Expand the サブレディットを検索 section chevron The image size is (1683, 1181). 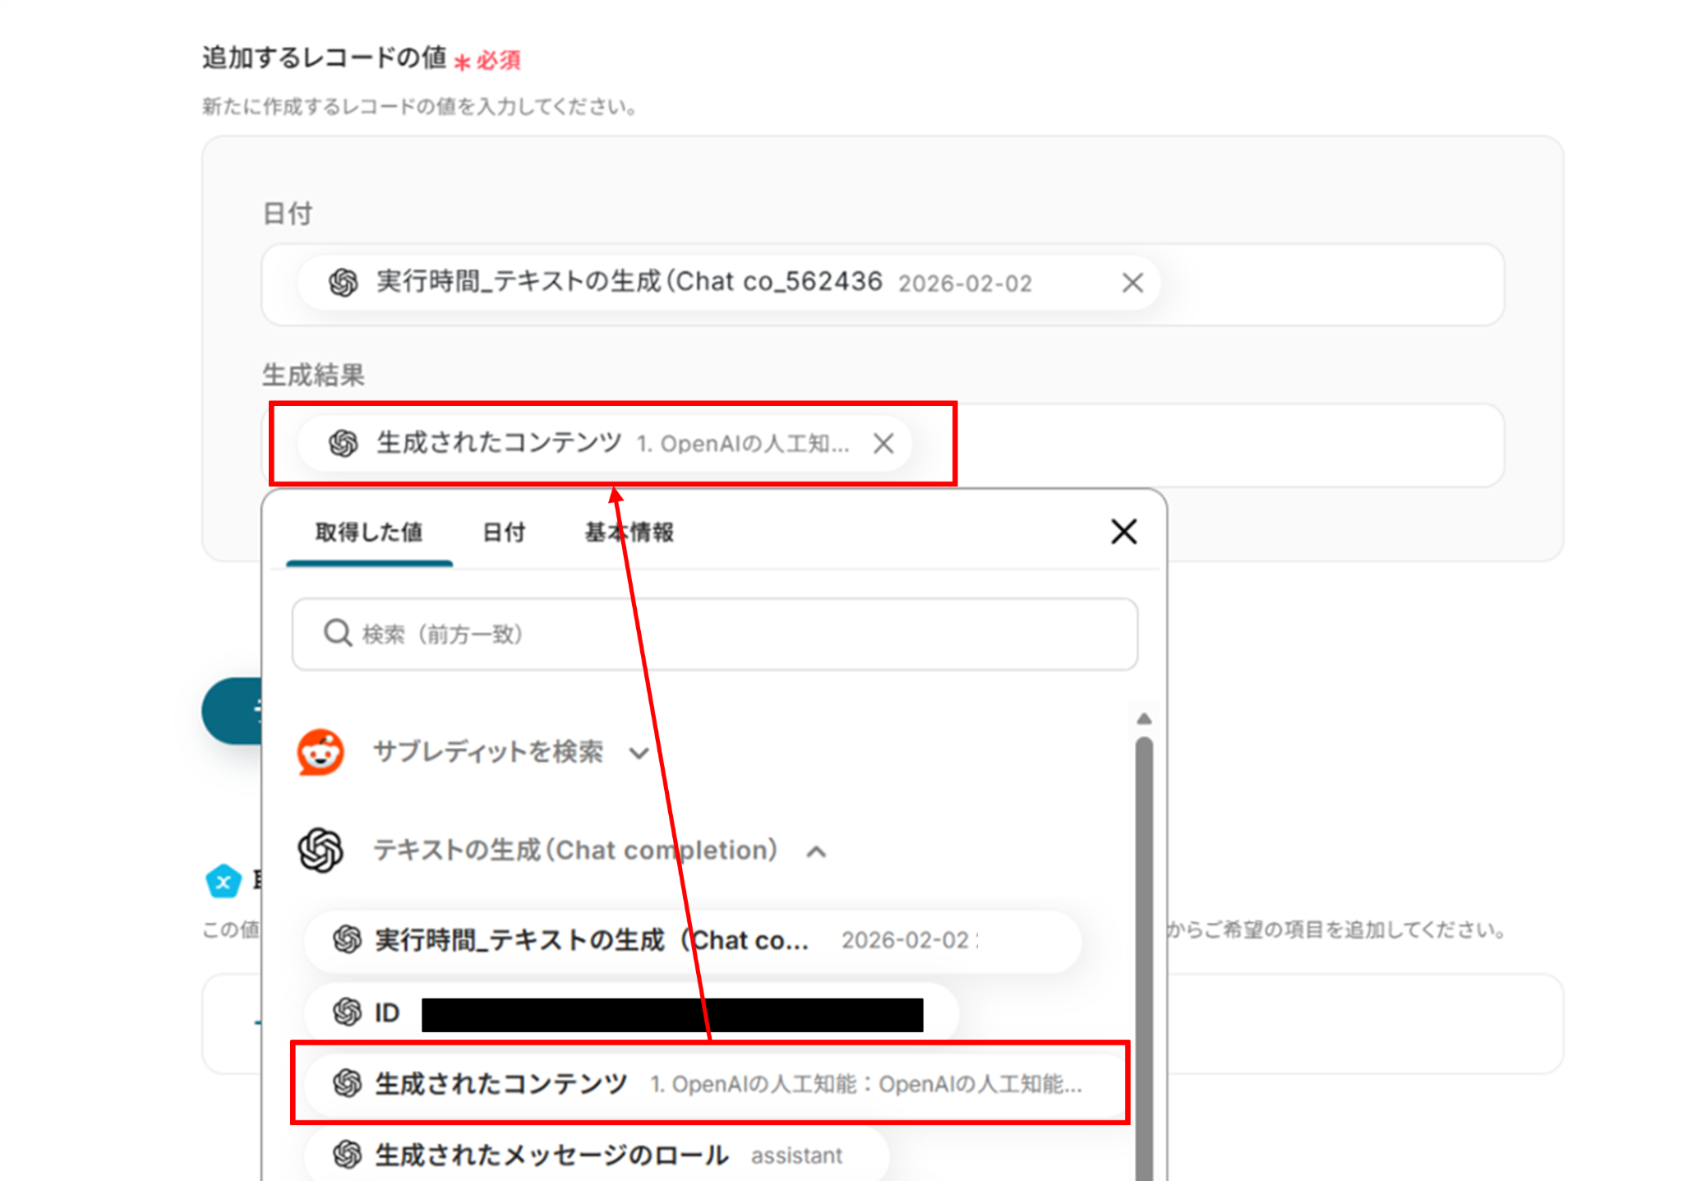tap(639, 753)
